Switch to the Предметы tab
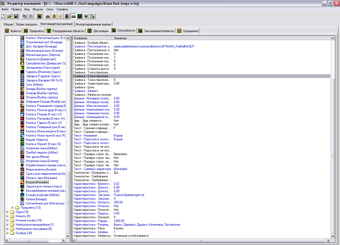The image size is (340, 245). (x=34, y=31)
